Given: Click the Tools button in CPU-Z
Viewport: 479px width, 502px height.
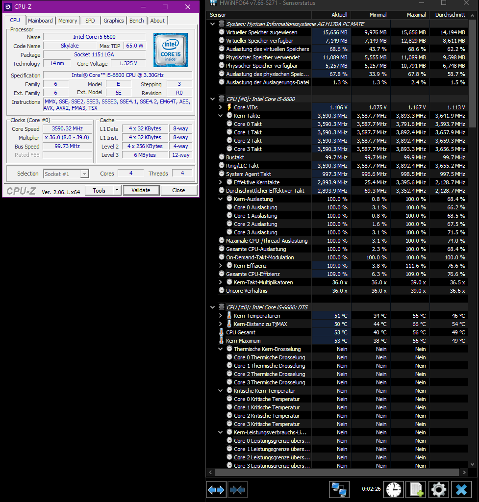Looking at the screenshot, I should tap(99, 191).
